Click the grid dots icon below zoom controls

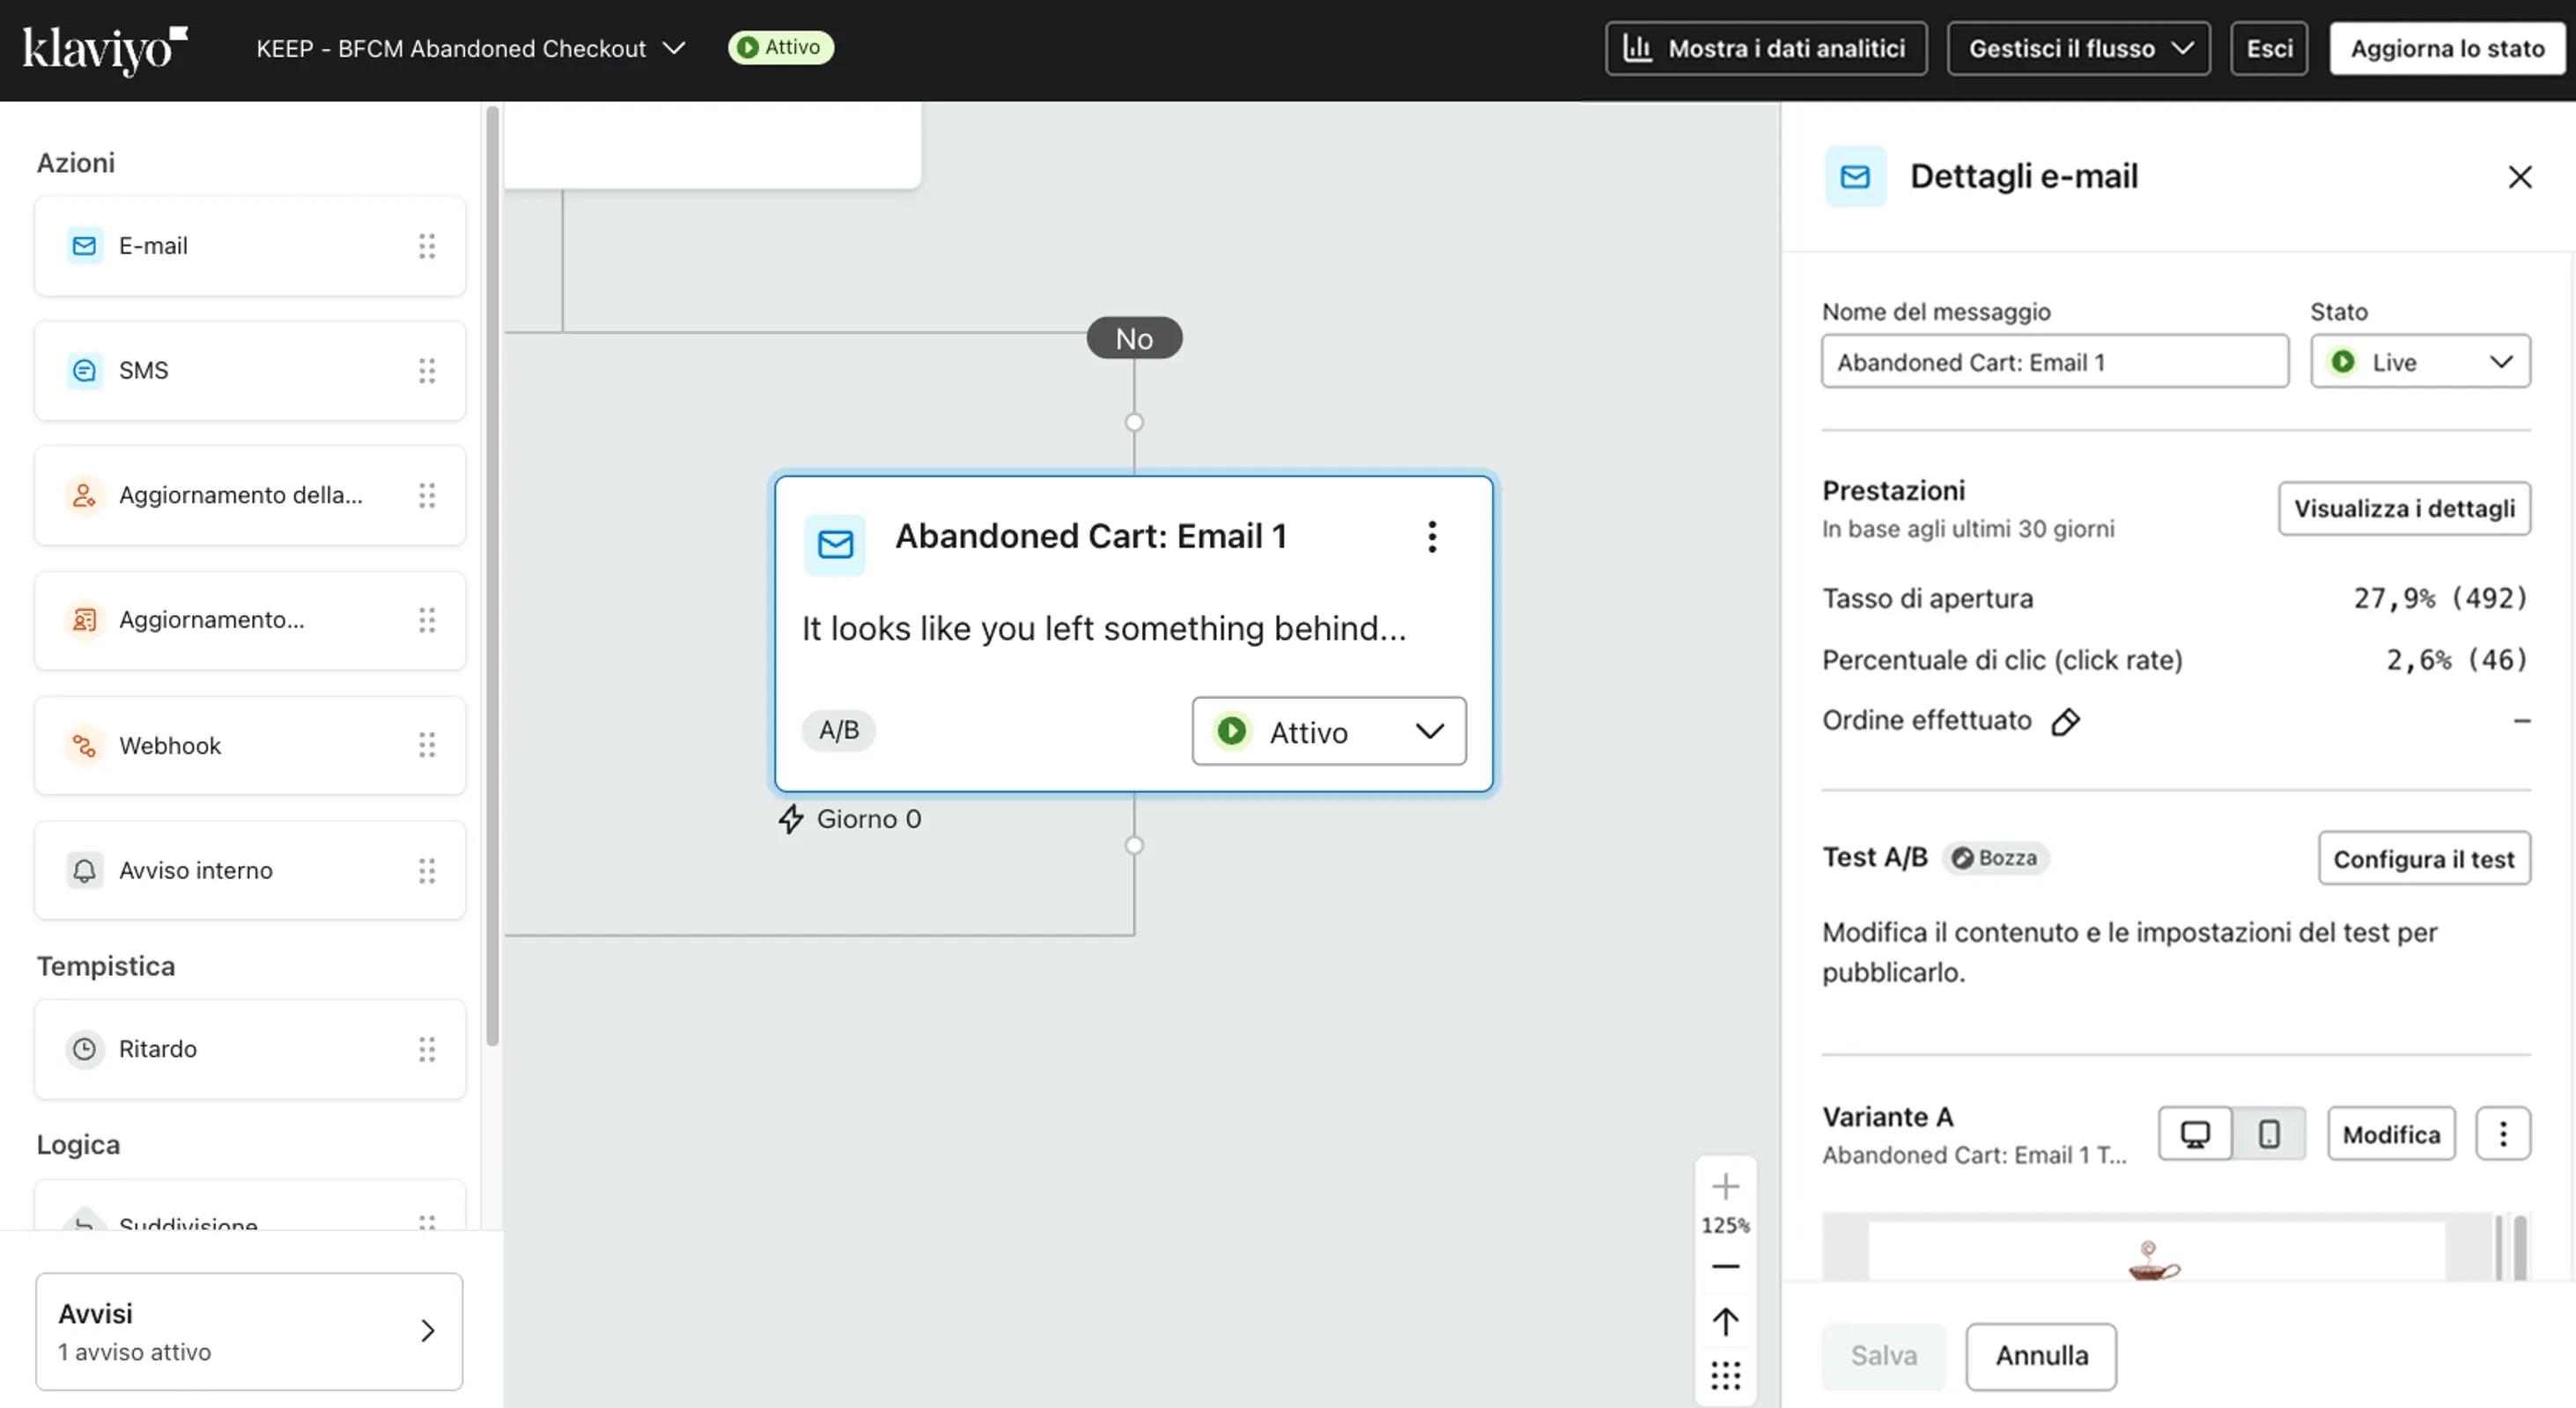pos(1725,1376)
